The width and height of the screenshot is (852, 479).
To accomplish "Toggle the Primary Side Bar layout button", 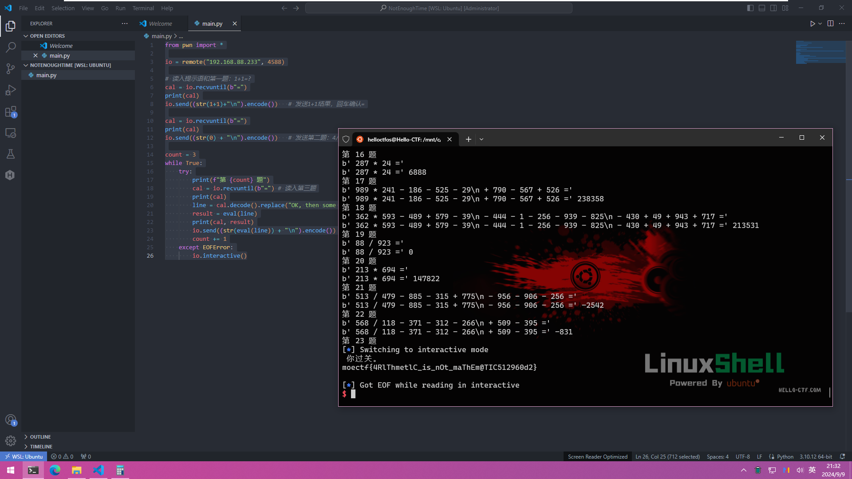I will click(750, 8).
